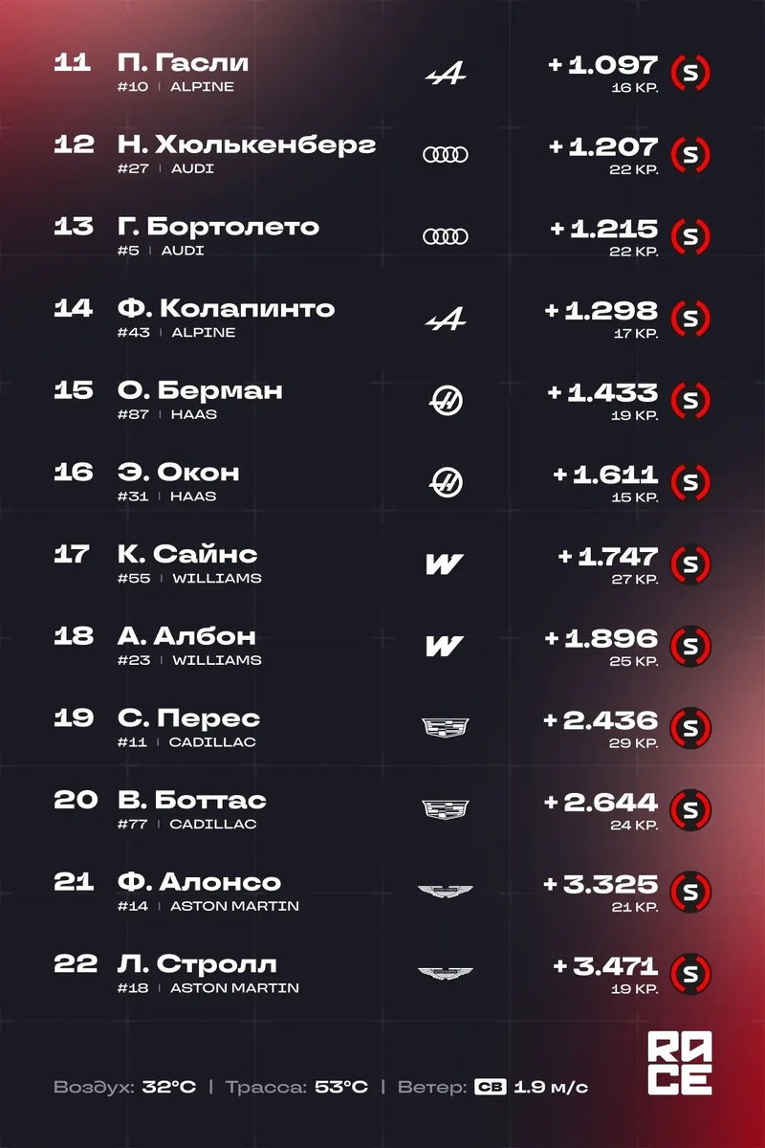Click the soft tyre icon beside Стролл time
The image size is (765, 1148).
690,973
